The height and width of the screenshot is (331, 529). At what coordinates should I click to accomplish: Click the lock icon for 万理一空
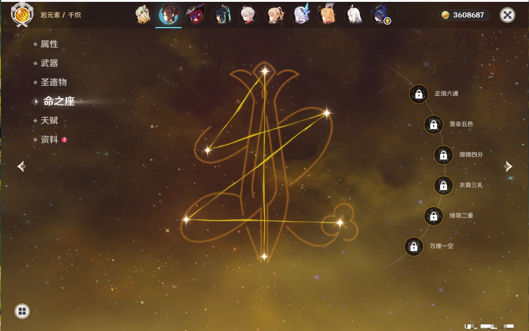point(414,247)
